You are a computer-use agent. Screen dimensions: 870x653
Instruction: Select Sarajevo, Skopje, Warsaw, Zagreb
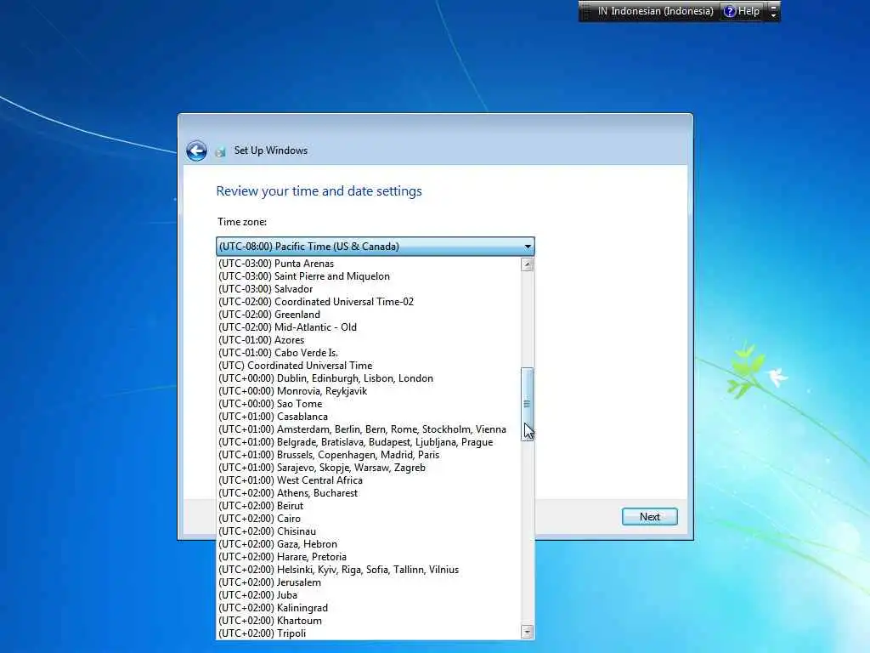pos(369,468)
